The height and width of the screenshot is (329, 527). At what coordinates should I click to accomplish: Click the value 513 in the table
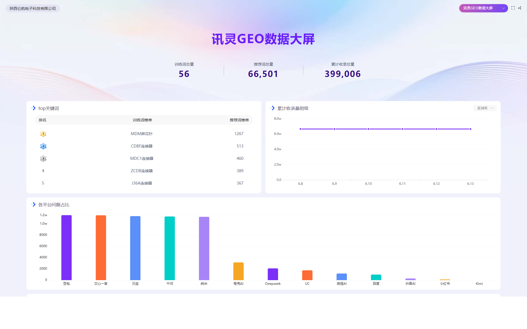240,146
